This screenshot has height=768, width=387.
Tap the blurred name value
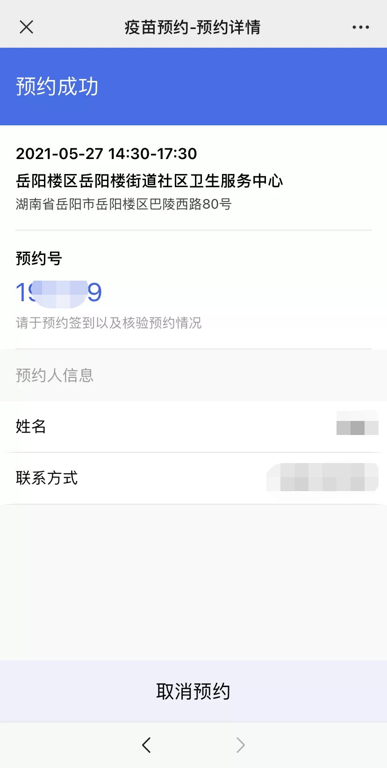coord(357,423)
